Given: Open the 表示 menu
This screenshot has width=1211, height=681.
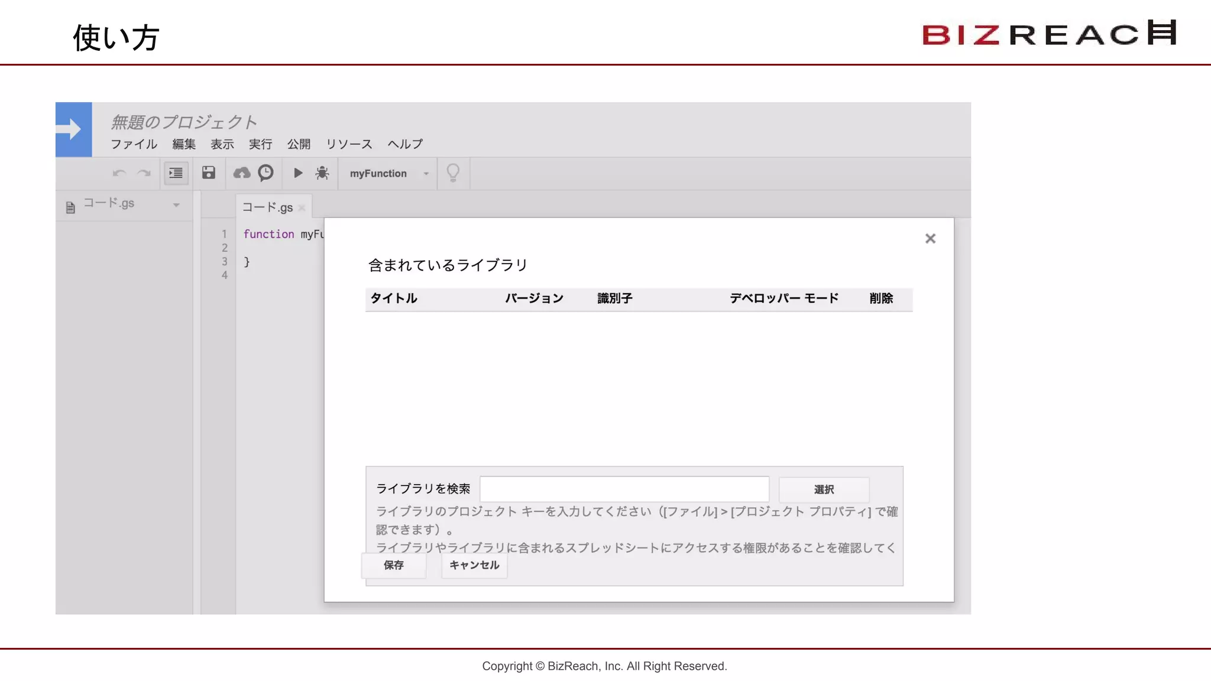Looking at the screenshot, I should [222, 144].
